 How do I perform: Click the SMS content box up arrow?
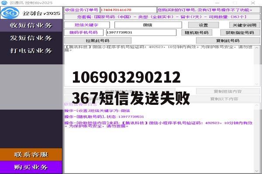pyautogui.click(x=257, y=48)
